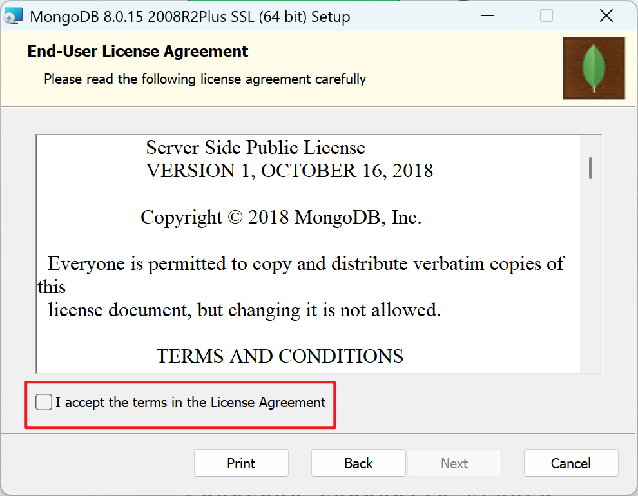Click 'license document, but changing it' line
The height and width of the screenshot is (496, 638).
tap(244, 310)
